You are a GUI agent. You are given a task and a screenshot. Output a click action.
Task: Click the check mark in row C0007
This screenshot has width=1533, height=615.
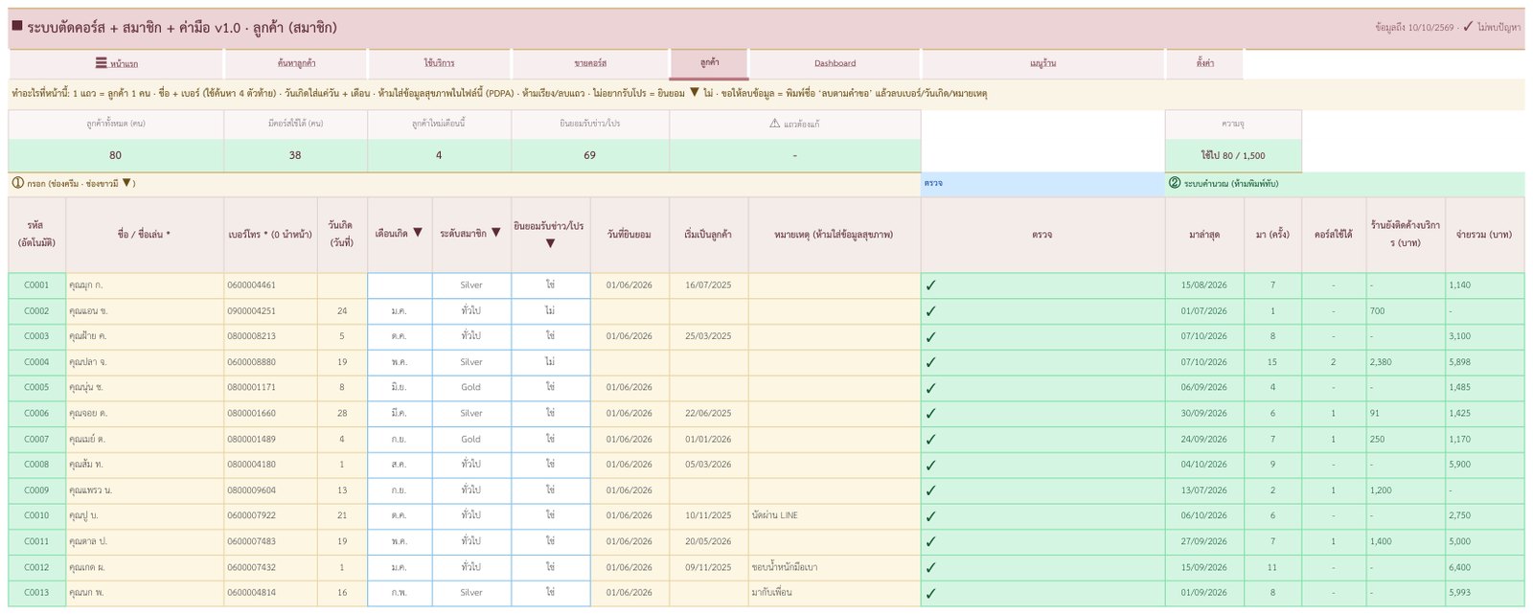click(x=931, y=439)
